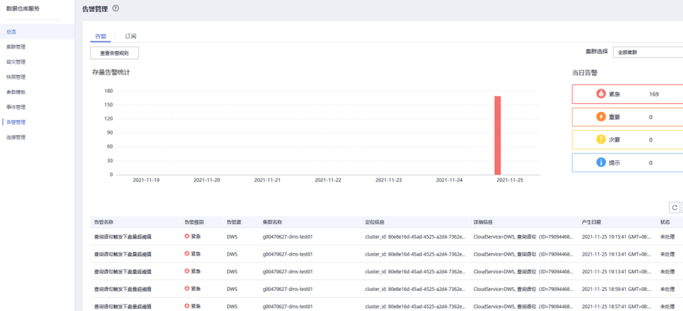Click the 告警名称 column header
The height and width of the screenshot is (311, 683).
(104, 222)
